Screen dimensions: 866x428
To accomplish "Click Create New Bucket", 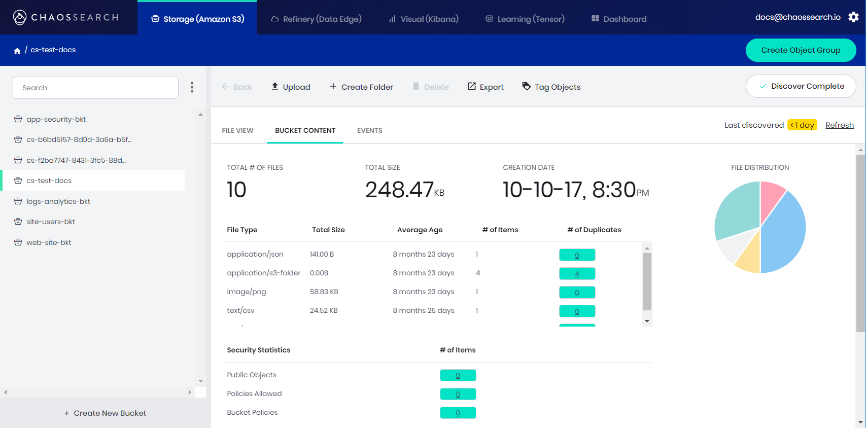I will [105, 413].
